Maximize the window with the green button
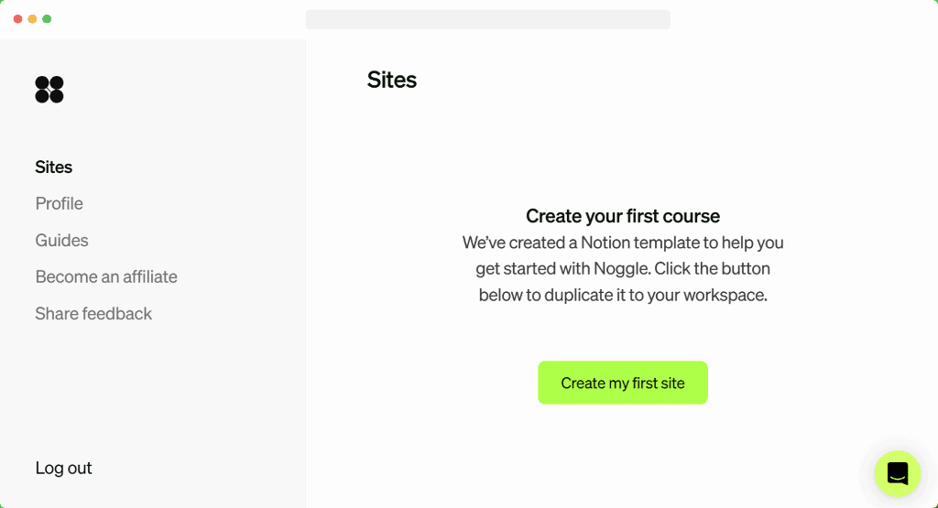This screenshot has width=938, height=508. [47, 19]
